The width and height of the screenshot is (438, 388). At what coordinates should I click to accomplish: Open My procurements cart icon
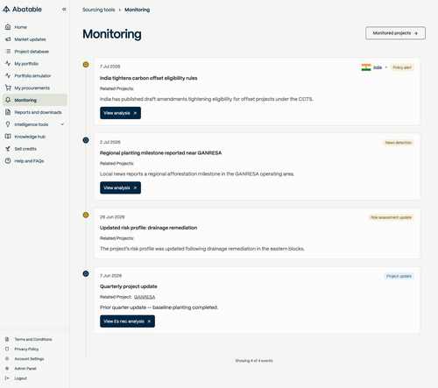click(x=8, y=88)
